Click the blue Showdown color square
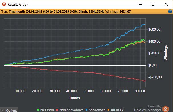This screenshot has height=112, width=173. 87,110
